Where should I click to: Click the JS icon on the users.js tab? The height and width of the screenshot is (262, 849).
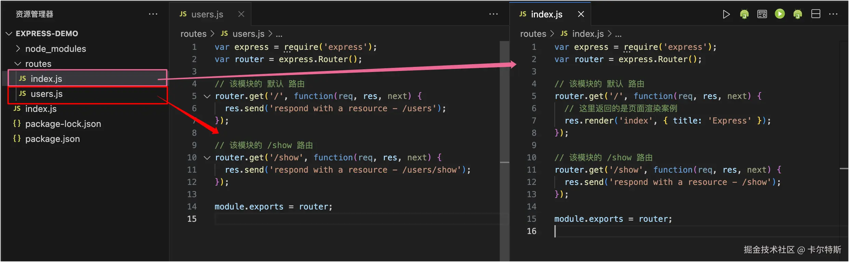pyautogui.click(x=183, y=14)
